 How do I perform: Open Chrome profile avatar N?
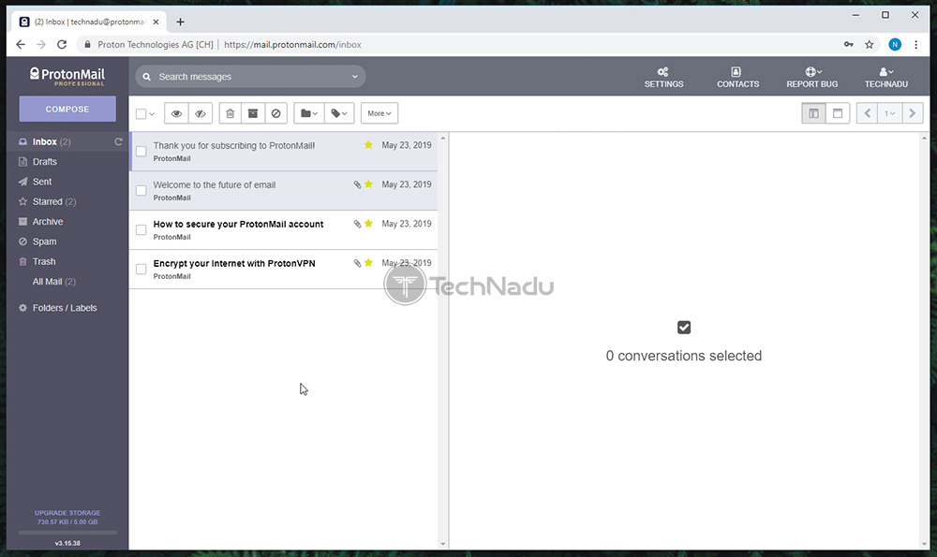coord(895,44)
